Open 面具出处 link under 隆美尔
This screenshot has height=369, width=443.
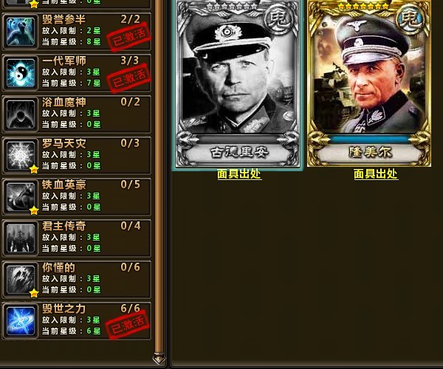point(376,174)
